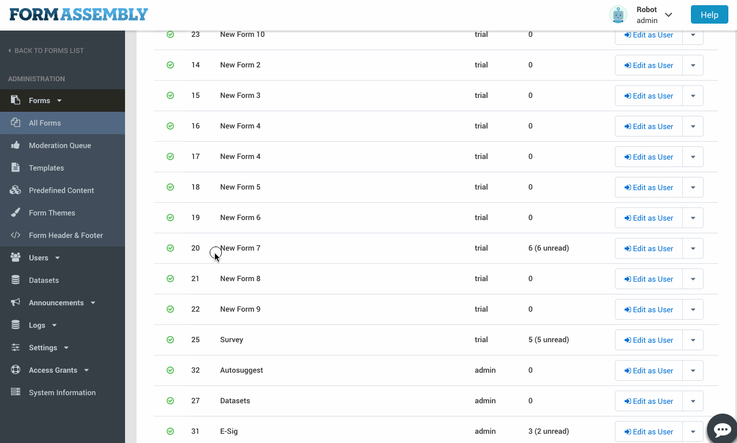The width and height of the screenshot is (737, 443).
Task: Open the chat bubble widget
Action: [722, 429]
